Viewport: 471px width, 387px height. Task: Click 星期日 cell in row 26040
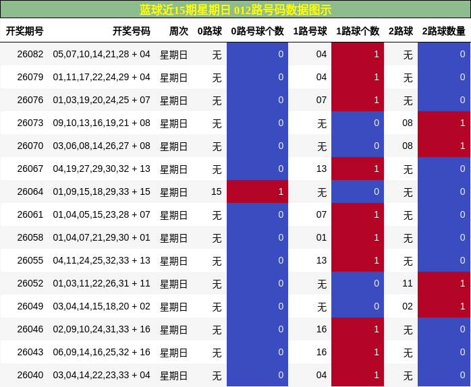[173, 376]
